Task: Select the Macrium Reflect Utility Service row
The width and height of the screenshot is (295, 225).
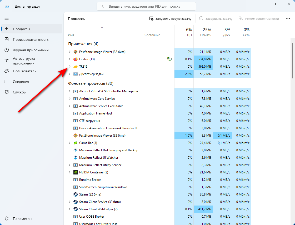Action: click(x=157, y=165)
